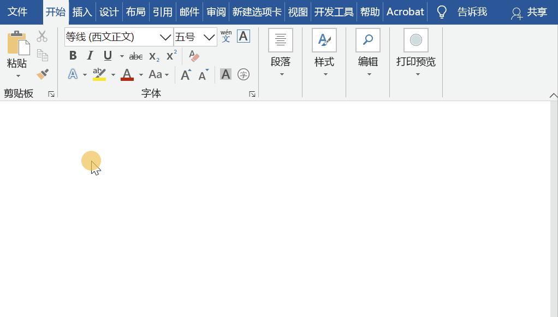This screenshot has height=317, width=558.
Task: Open the 字体 dialog launcher
Action: pyautogui.click(x=252, y=93)
